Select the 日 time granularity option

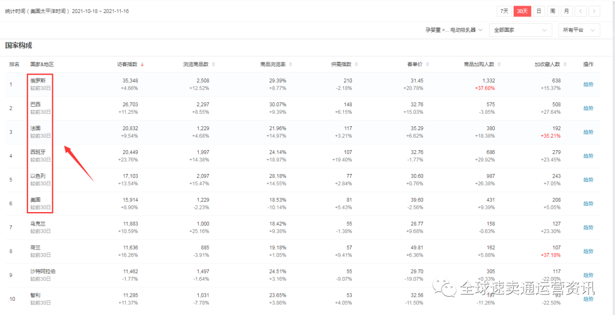click(x=539, y=11)
